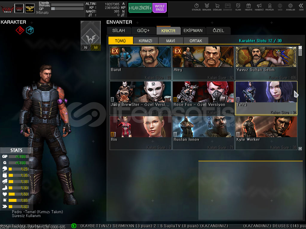Tick the checkbox on Tetra card
The image size is (306, 229).
tap(238, 99)
